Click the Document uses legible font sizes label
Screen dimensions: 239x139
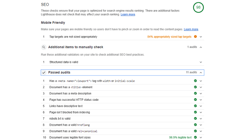pos(70,138)
